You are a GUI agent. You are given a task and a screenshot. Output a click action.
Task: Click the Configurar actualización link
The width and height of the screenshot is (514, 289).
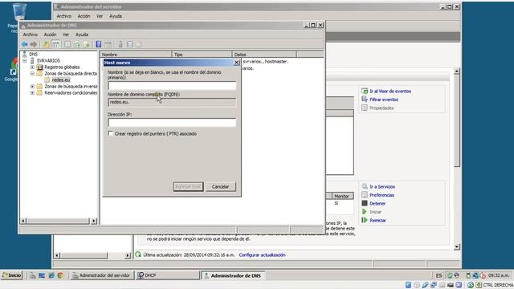[x=262, y=254]
